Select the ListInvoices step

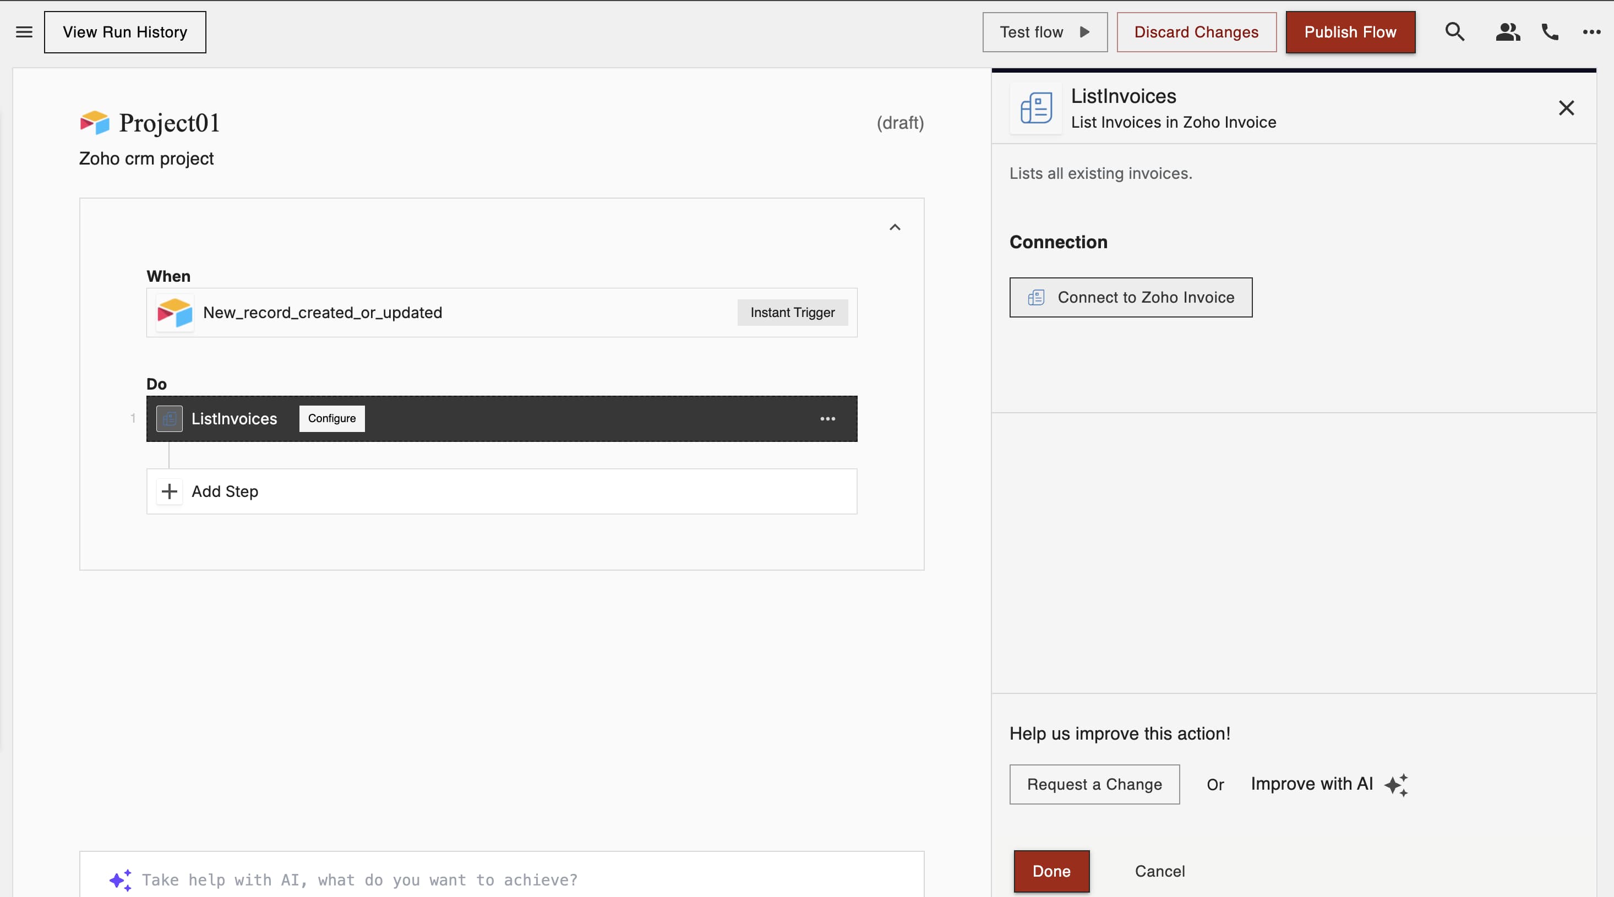pyautogui.click(x=502, y=418)
